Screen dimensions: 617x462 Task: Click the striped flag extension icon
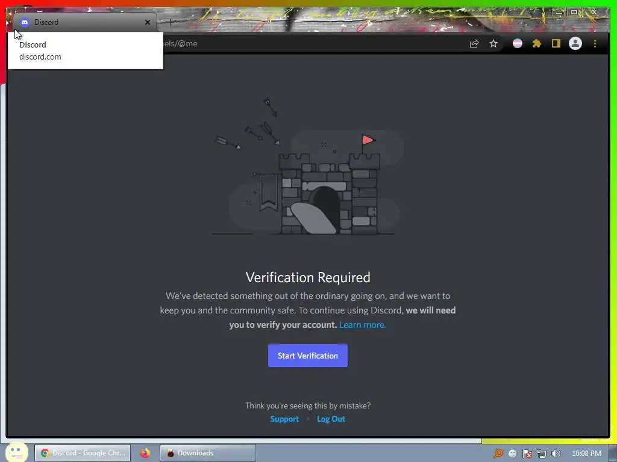coord(518,43)
